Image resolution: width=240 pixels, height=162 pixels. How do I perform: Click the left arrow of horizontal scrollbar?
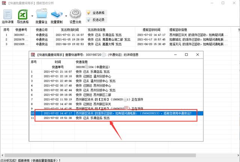pyautogui.click(x=2, y=155)
